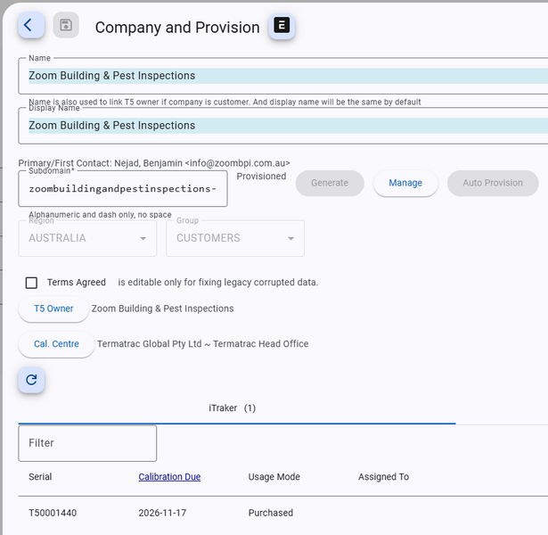
Task: Click the Company and Provision title
Action: coord(177,28)
